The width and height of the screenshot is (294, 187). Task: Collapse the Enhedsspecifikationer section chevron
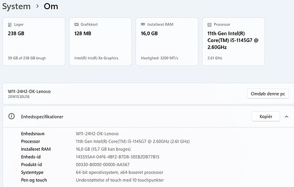[x=286, y=116]
